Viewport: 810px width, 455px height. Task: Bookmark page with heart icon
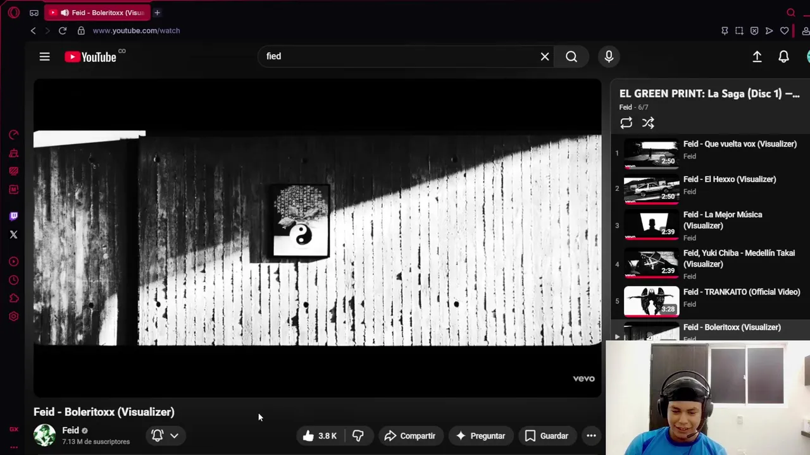pos(784,30)
